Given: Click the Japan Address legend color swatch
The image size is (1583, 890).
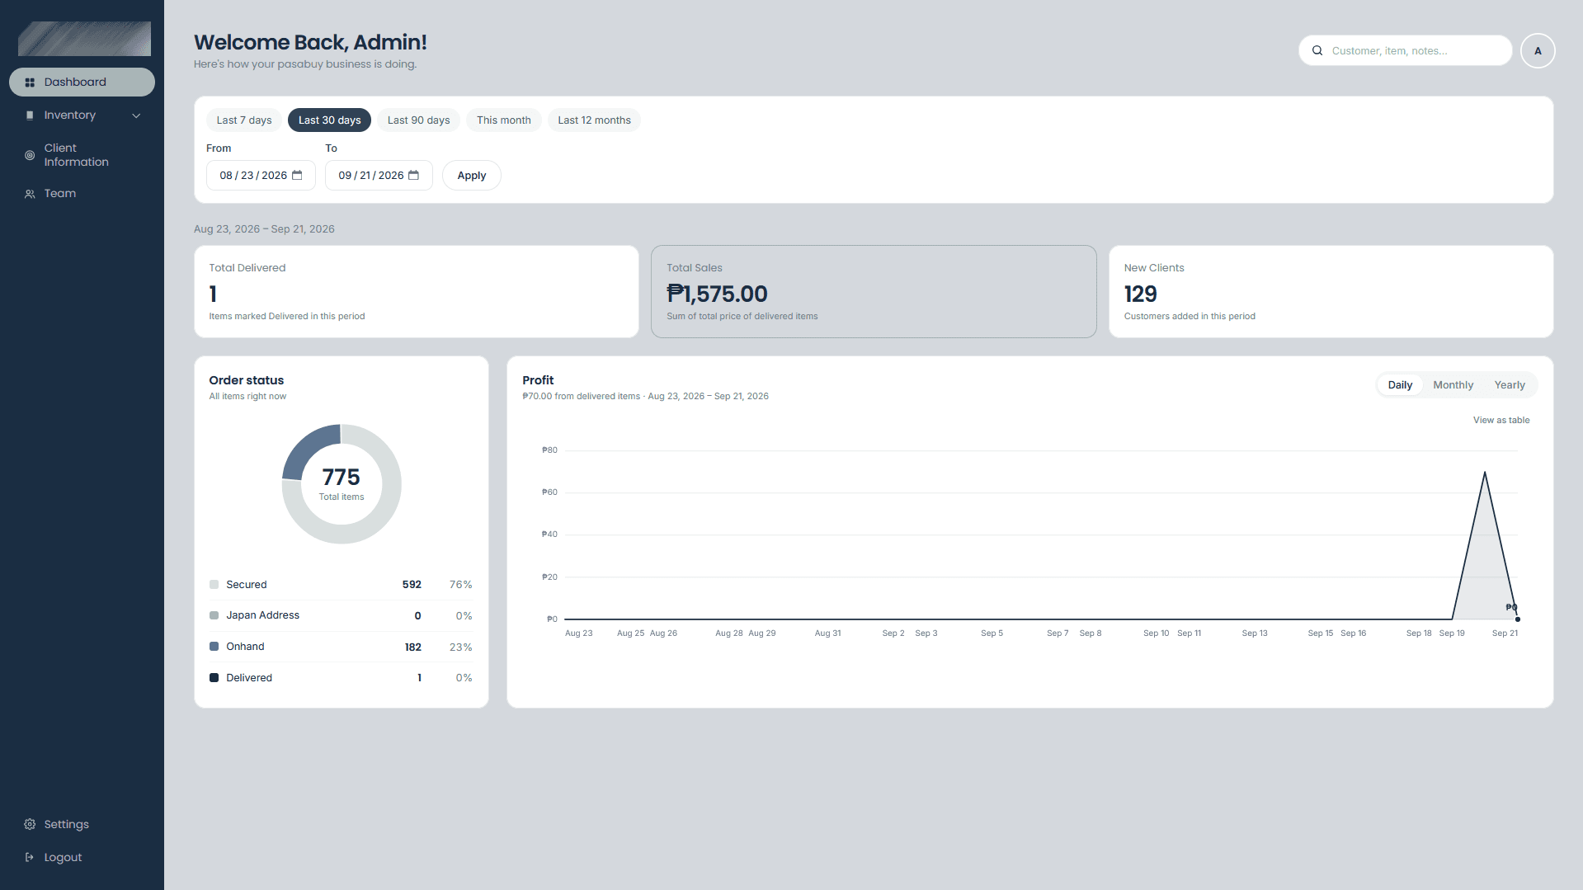Looking at the screenshot, I should 214,615.
